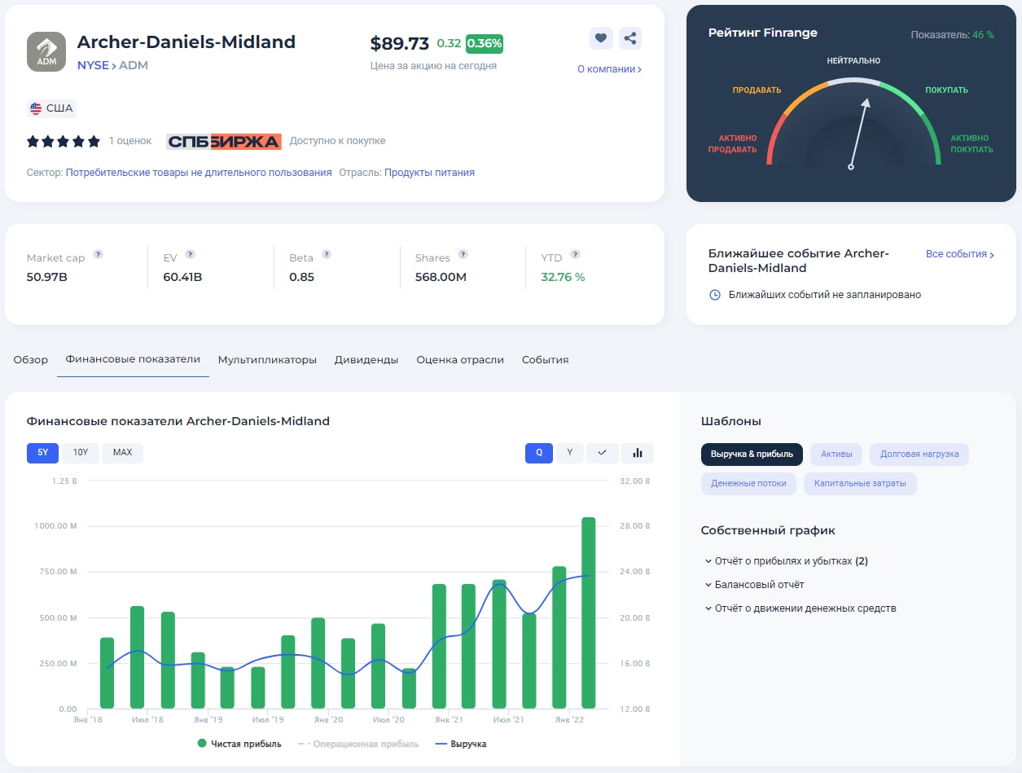Viewport: 1022px width, 773px height.
Task: Expand Отчёт о движении денежных средств
Action: click(800, 608)
